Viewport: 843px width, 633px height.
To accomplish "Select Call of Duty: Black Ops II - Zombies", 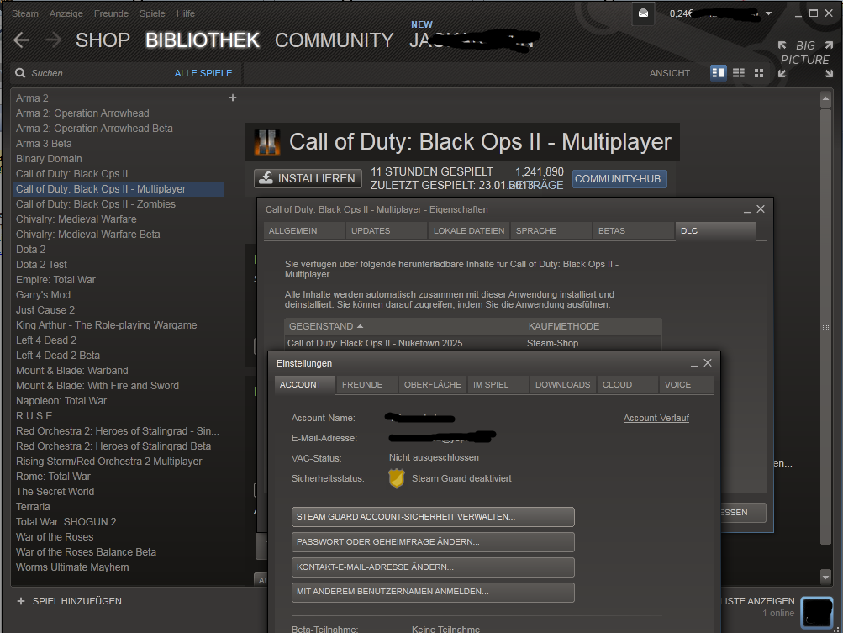I will pyautogui.click(x=119, y=203).
